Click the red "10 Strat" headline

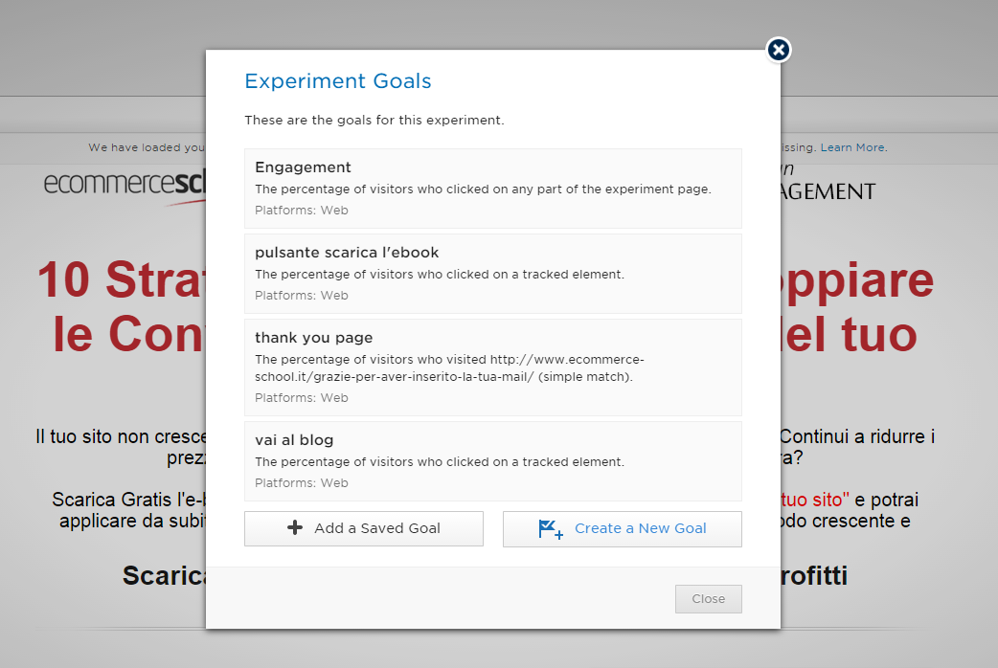(x=120, y=280)
